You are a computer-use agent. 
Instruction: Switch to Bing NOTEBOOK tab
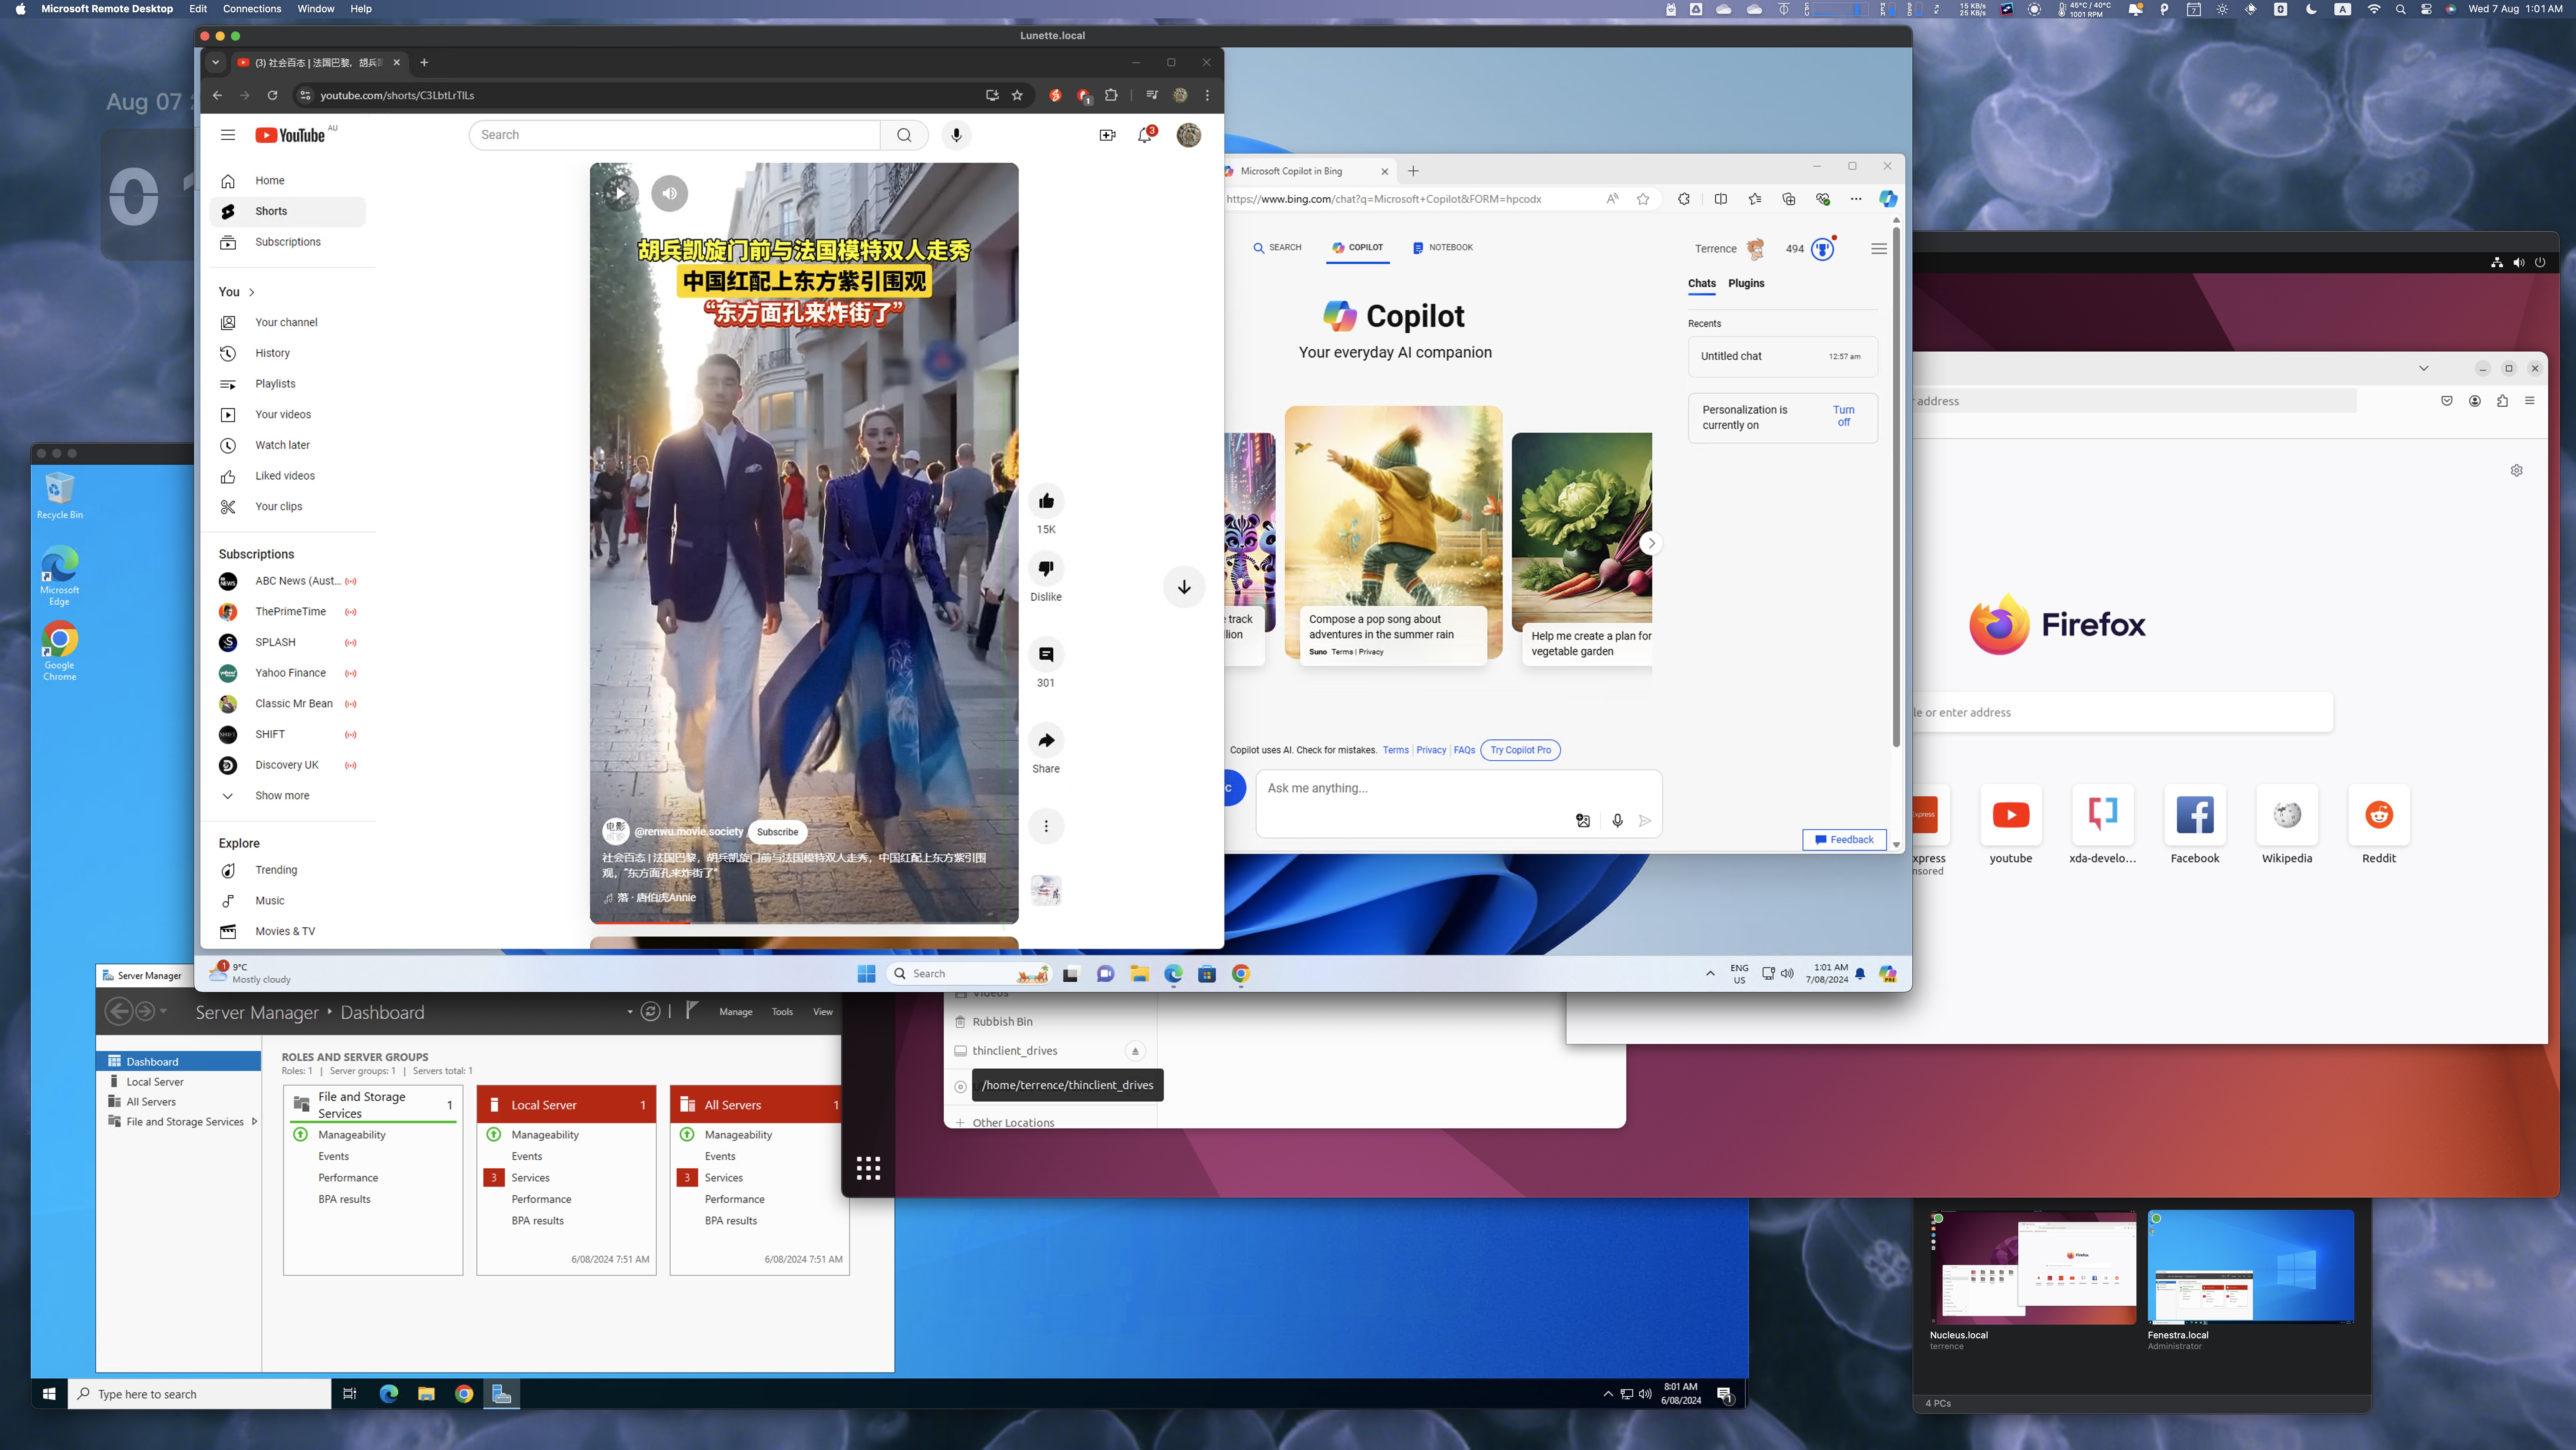[1442, 248]
